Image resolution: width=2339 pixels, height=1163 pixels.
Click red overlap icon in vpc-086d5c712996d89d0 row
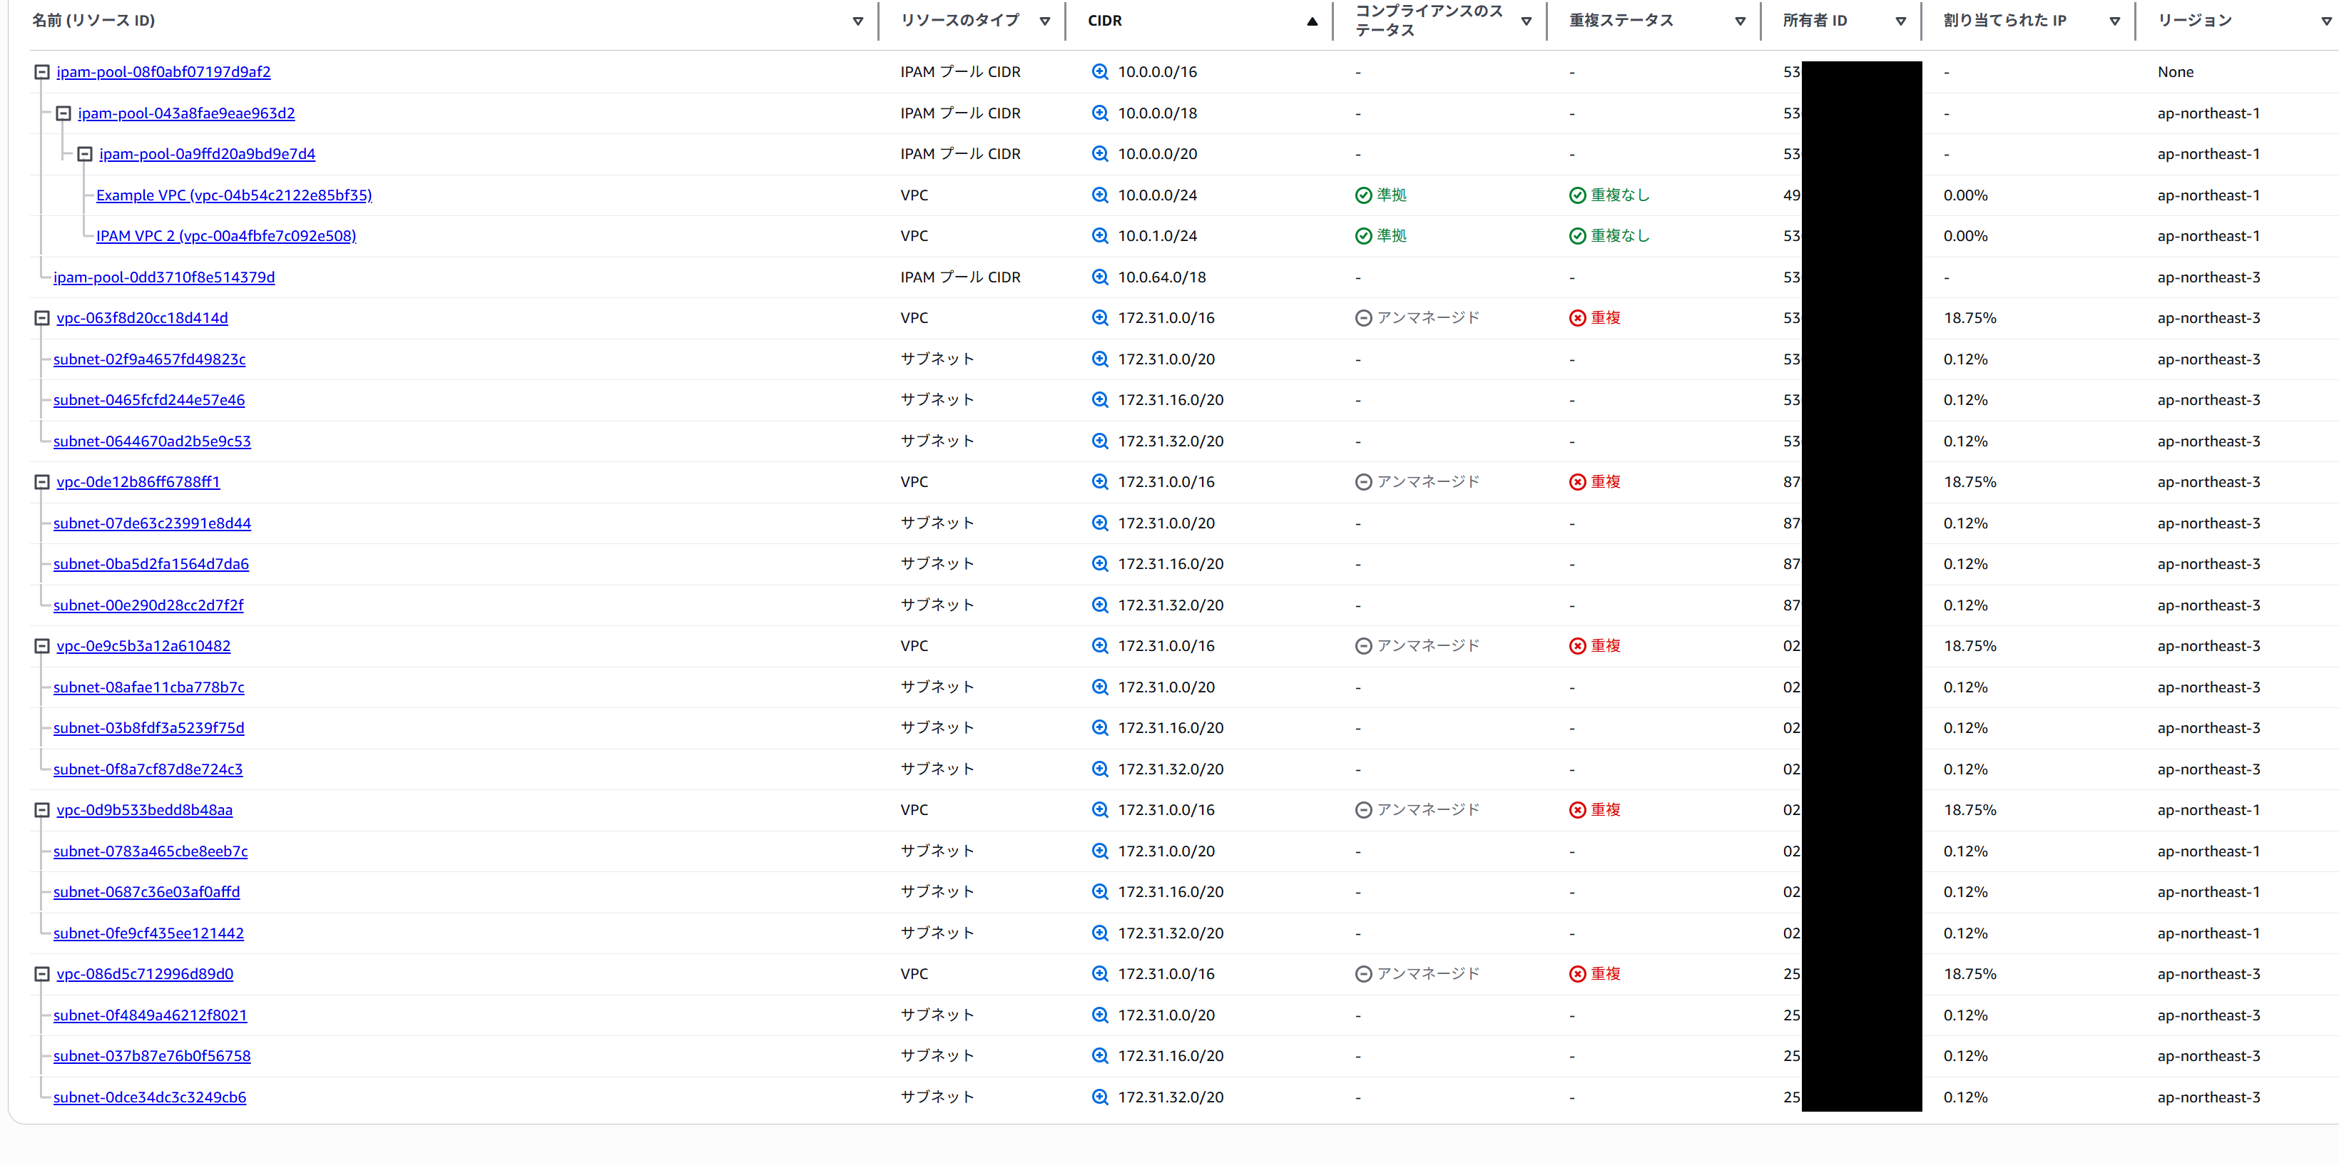[x=1577, y=974]
